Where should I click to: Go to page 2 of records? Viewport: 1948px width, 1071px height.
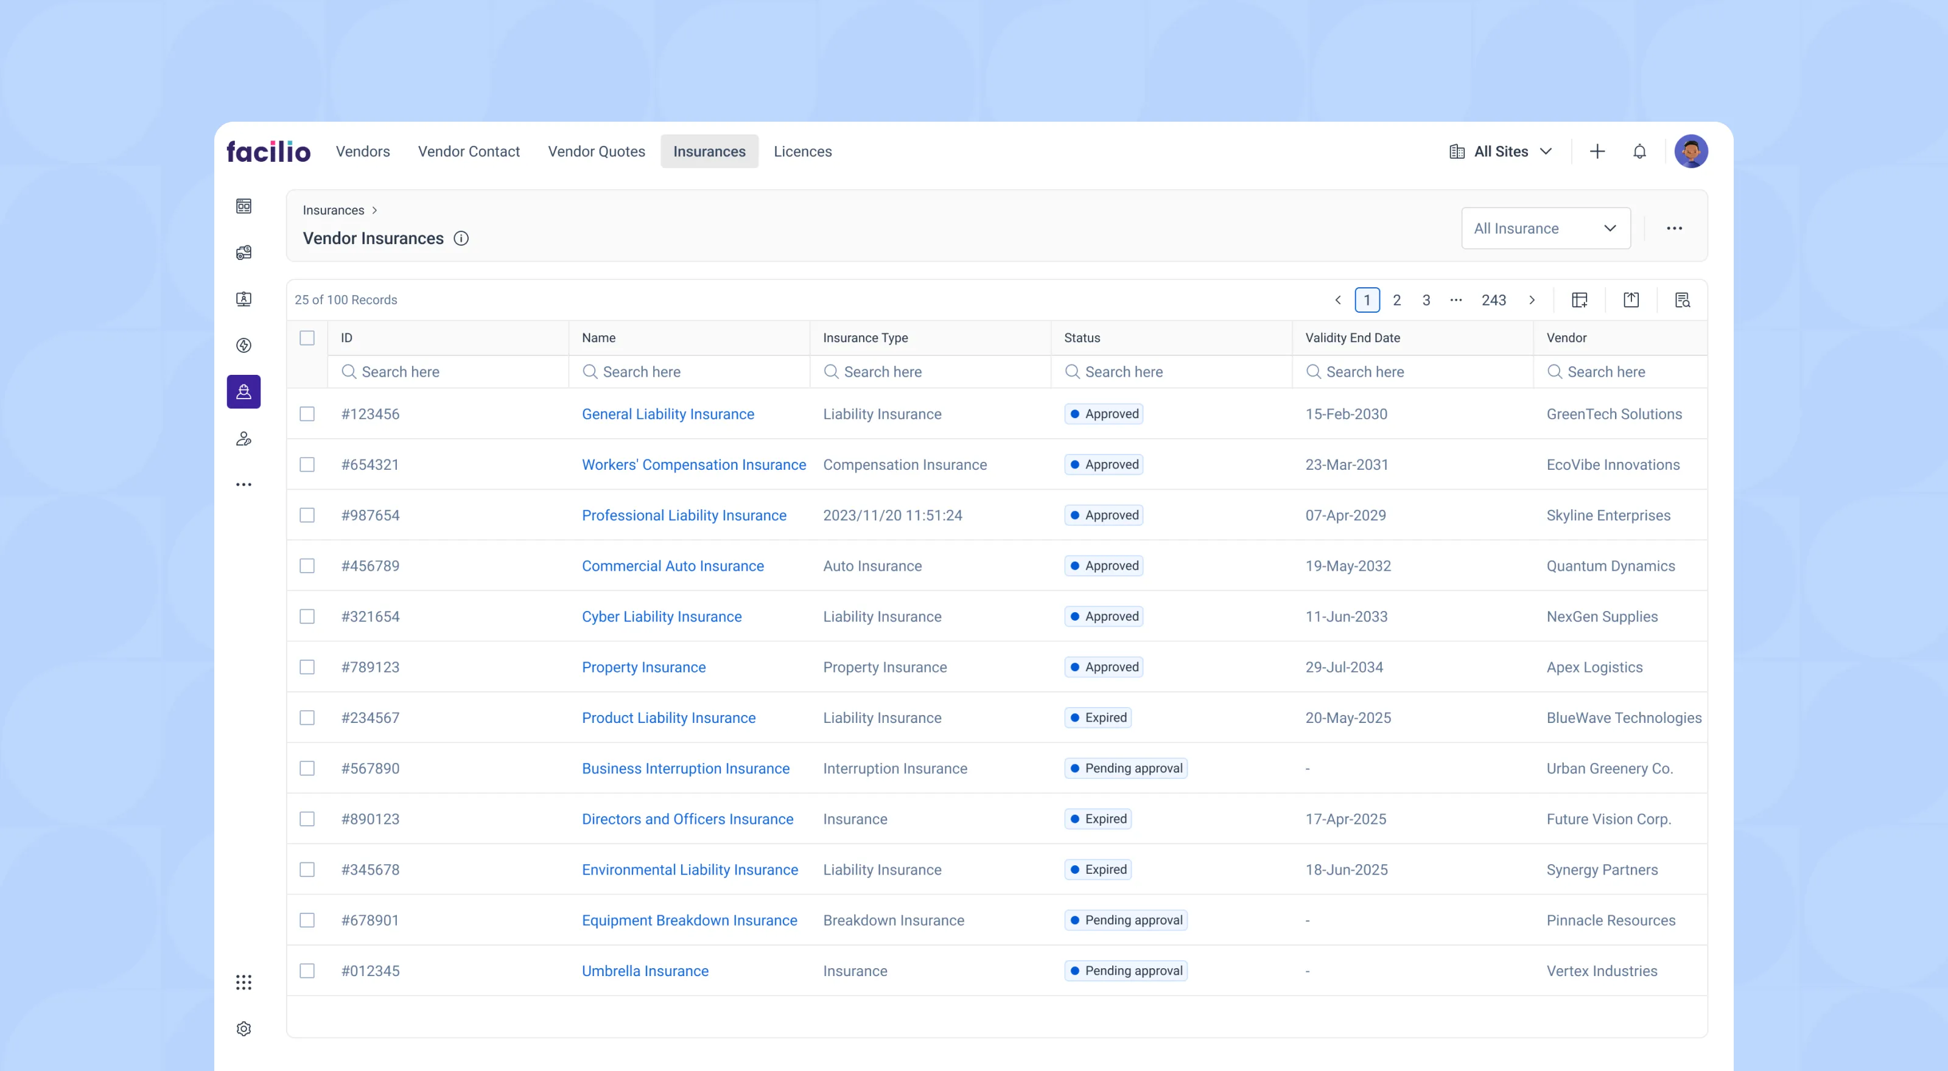1396,300
